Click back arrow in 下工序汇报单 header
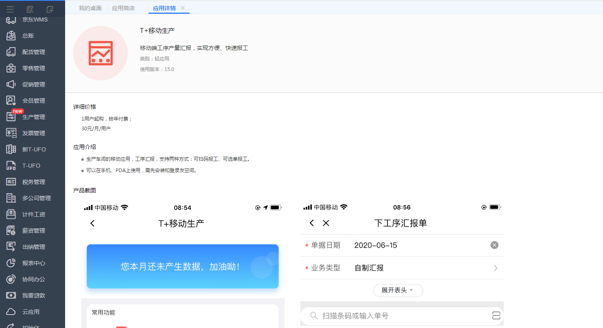 pyautogui.click(x=312, y=223)
